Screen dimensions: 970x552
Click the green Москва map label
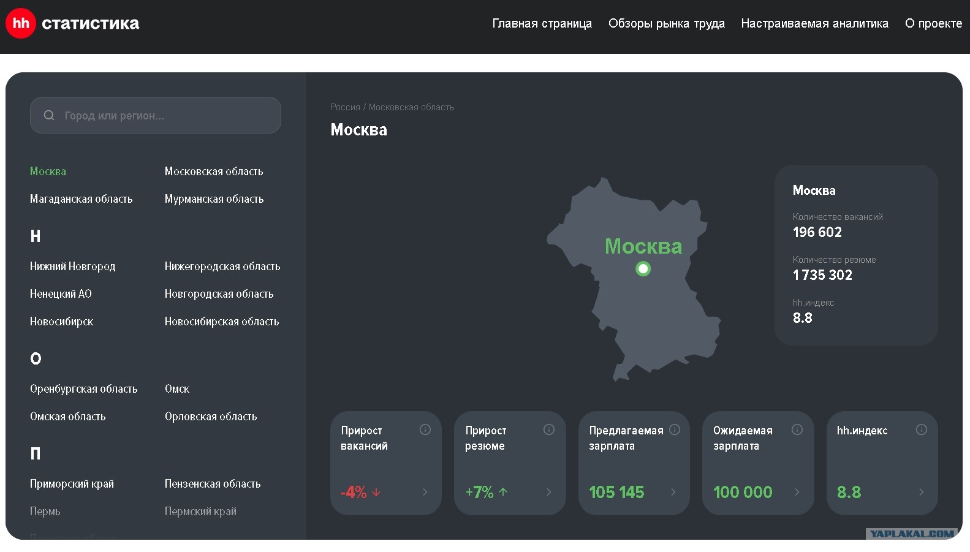click(643, 246)
